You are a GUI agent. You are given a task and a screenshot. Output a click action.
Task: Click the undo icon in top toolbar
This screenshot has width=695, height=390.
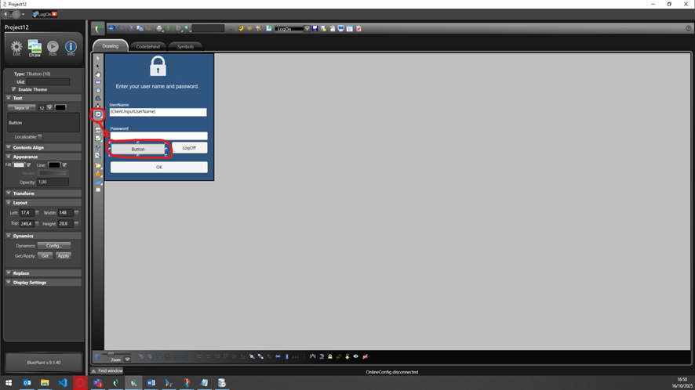click(x=111, y=29)
